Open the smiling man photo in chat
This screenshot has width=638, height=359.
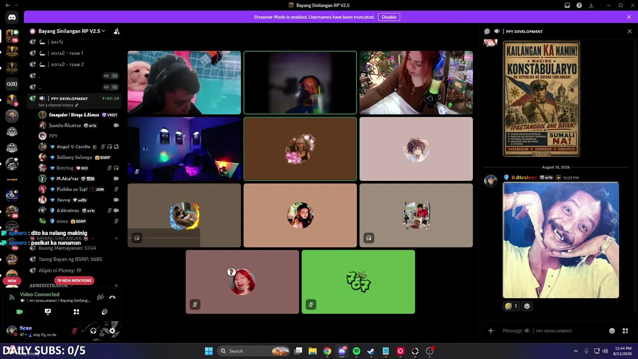click(x=561, y=240)
